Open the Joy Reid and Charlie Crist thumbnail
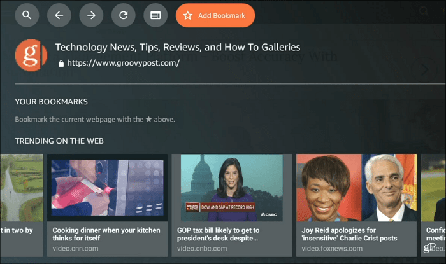This screenshot has height=264, width=446. (x=356, y=188)
